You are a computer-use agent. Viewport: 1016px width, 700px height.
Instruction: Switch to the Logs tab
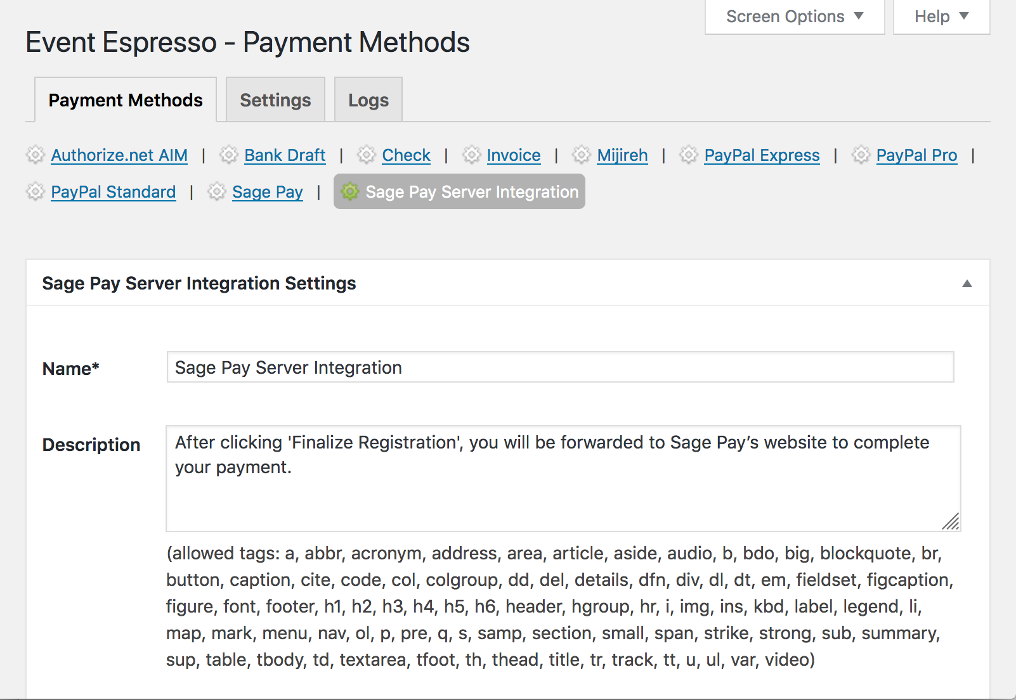(368, 100)
